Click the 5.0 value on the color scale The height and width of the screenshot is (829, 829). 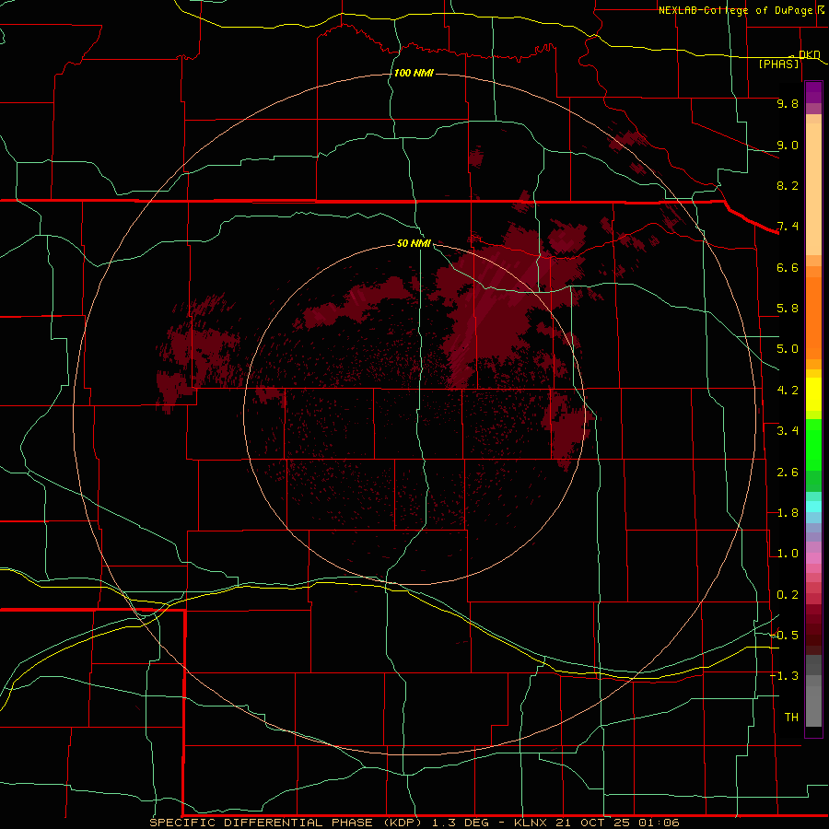pyautogui.click(x=788, y=349)
